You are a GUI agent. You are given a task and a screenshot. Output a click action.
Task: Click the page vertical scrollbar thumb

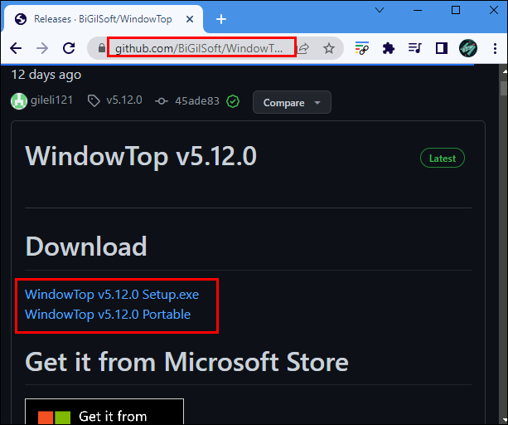[x=504, y=88]
